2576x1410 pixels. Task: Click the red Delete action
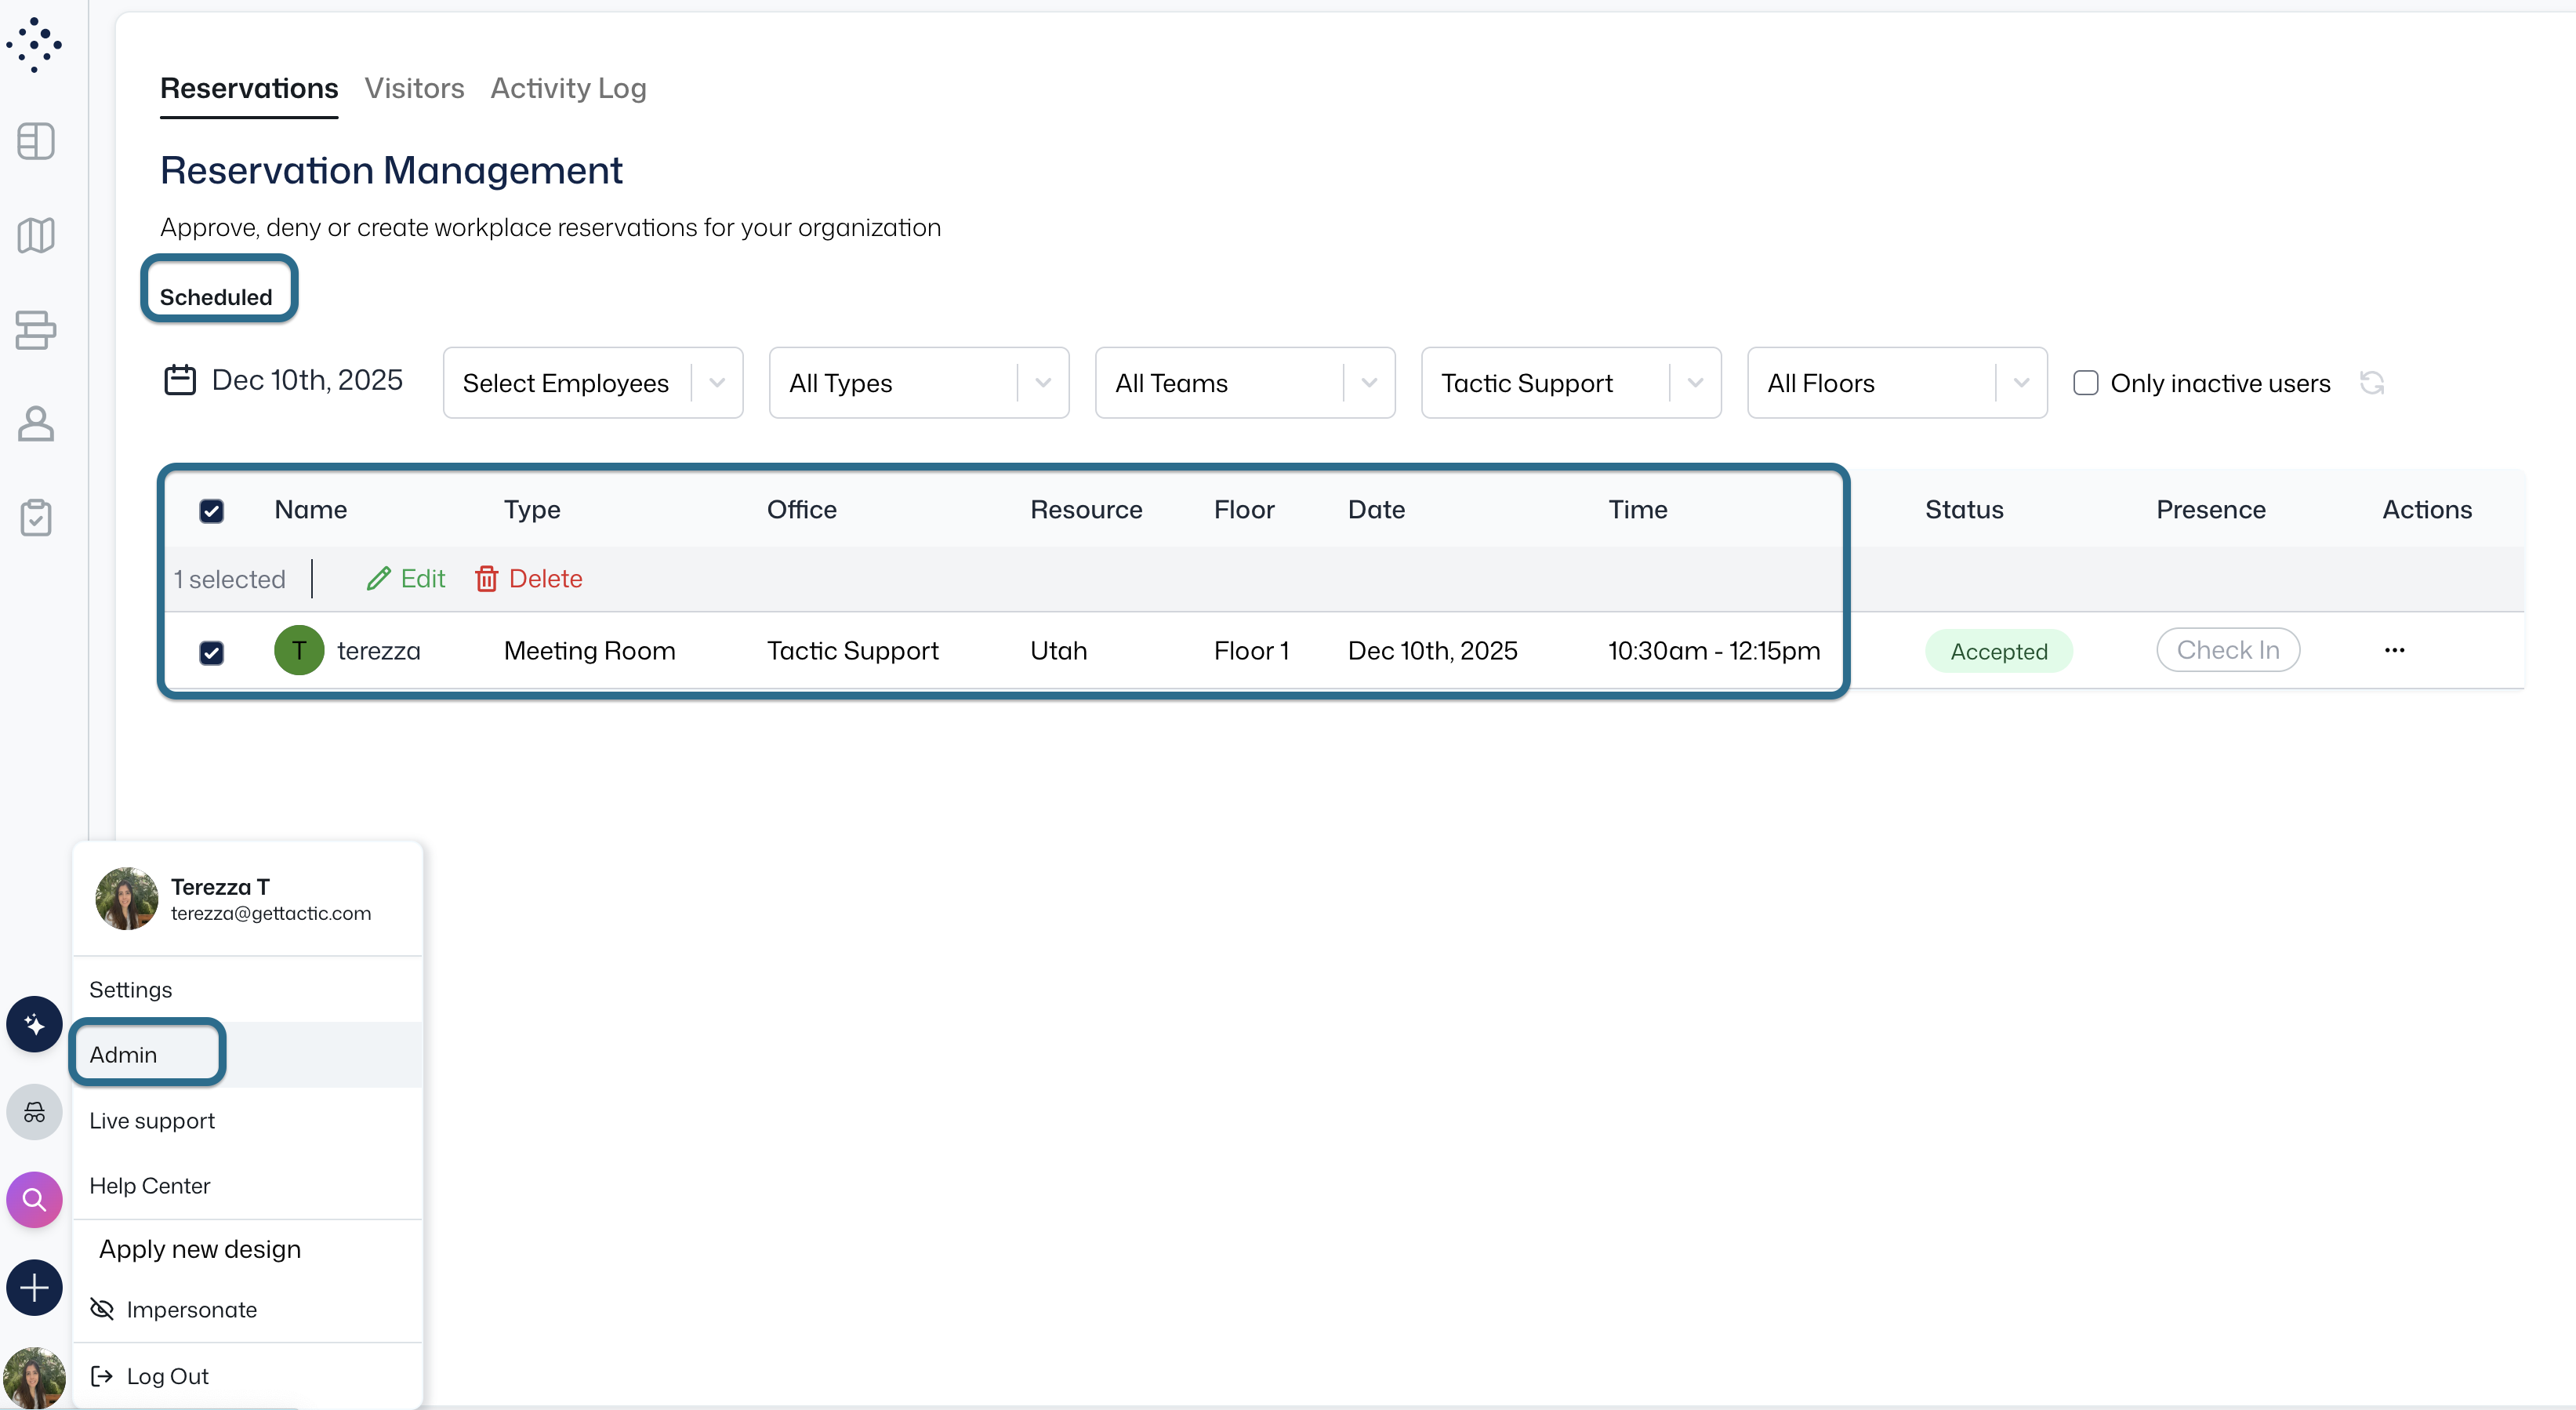529,578
